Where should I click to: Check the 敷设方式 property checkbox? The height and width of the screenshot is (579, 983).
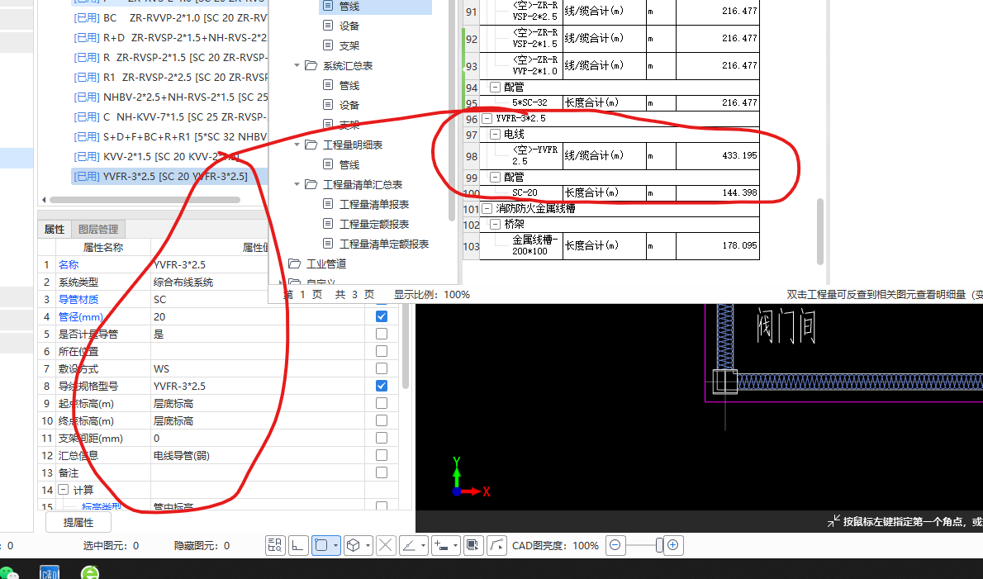pos(381,368)
